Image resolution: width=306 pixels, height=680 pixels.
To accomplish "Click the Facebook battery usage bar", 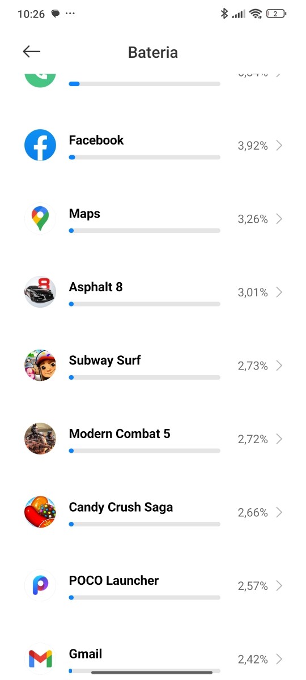I will [x=144, y=157].
